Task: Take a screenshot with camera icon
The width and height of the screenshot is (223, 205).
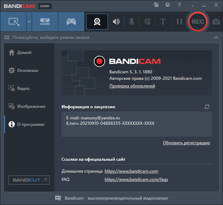Action: click(x=216, y=22)
